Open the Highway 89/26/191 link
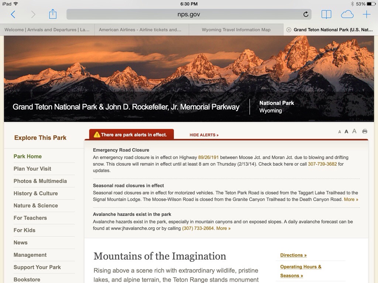378x283 pixels. pyautogui.click(x=208, y=157)
